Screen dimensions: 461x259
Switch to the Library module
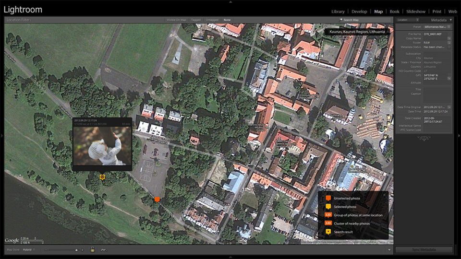tap(338, 12)
